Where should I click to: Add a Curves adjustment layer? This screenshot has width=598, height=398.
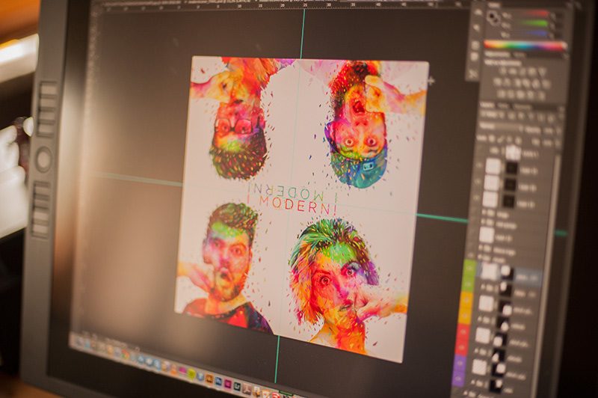click(522, 72)
